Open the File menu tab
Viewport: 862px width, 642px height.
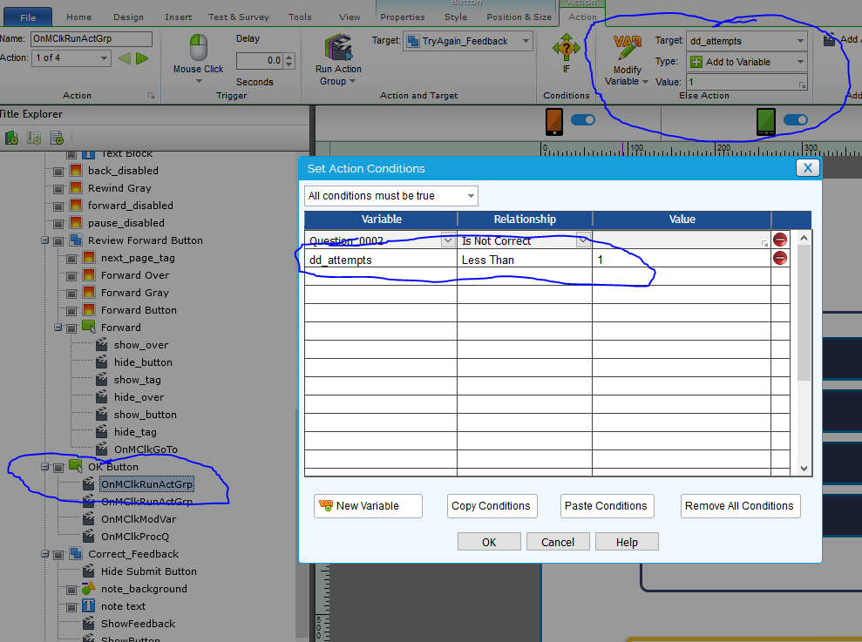click(28, 17)
